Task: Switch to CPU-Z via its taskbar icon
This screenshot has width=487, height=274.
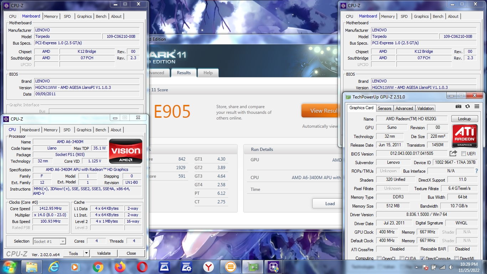Action: (273, 267)
